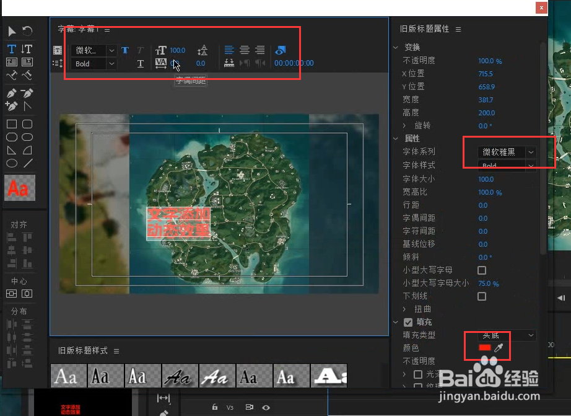Click the X 位置 value 715.5
The width and height of the screenshot is (571, 416).
486,74
